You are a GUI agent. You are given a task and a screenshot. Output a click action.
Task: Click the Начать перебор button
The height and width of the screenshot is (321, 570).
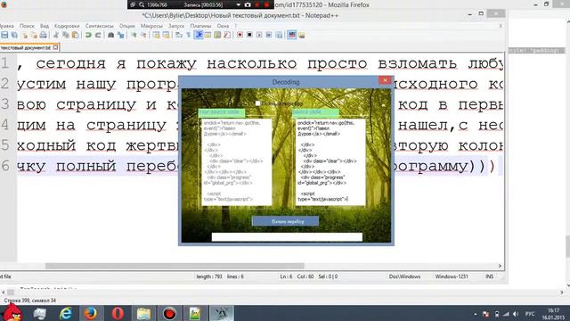[x=285, y=221]
